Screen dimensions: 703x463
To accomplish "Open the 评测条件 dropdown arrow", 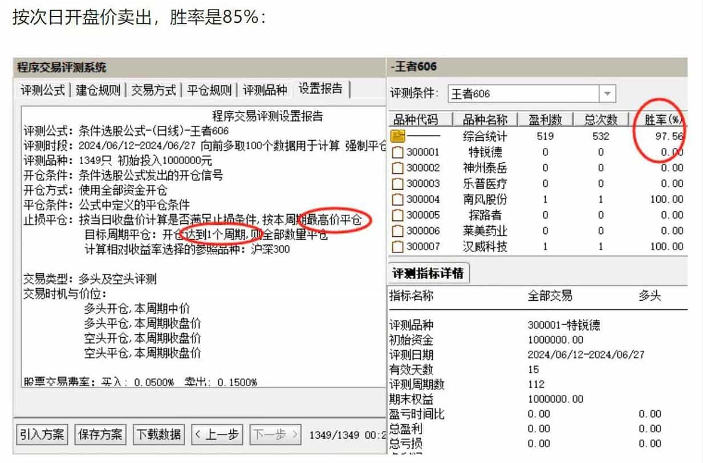I will (607, 93).
